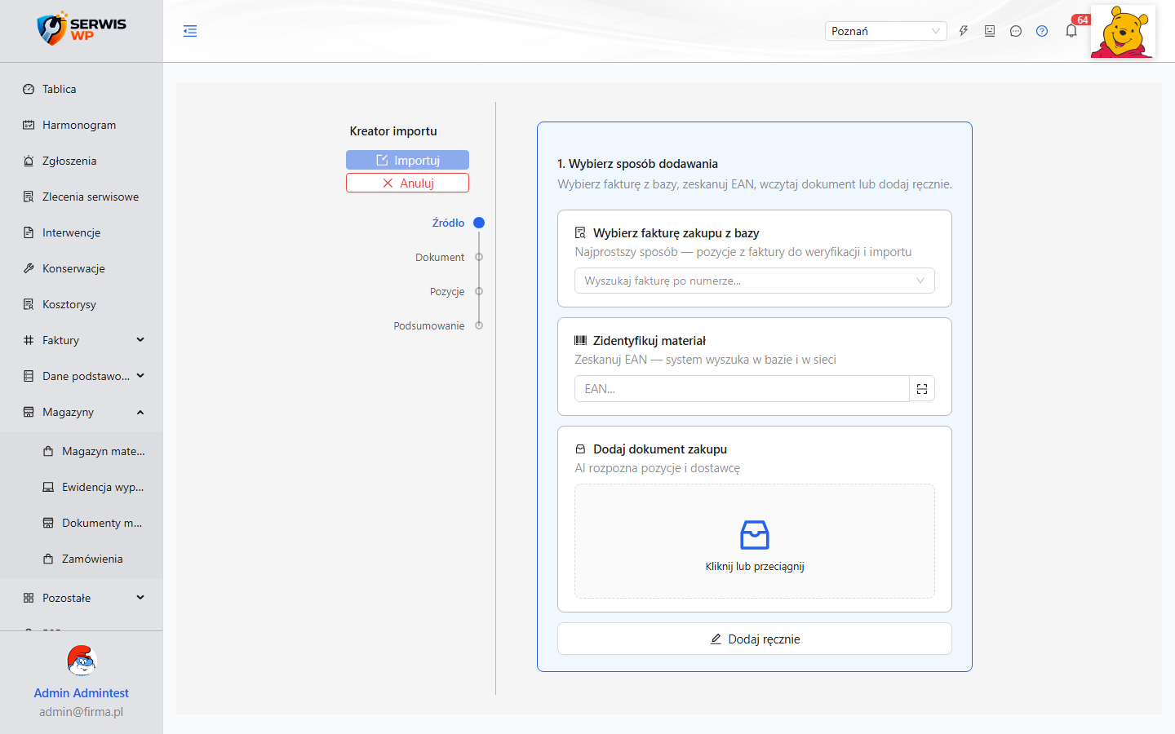Click the 'Dodaj dokument zakupu' heading
The height and width of the screenshot is (734, 1175).
[659, 449]
